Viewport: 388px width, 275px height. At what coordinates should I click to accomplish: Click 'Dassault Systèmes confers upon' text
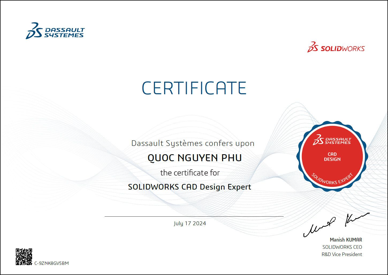(x=193, y=144)
